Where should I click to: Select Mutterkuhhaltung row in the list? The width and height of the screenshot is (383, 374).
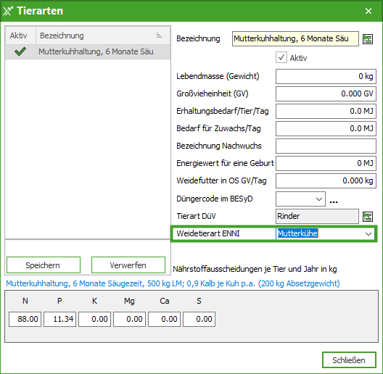tap(88, 51)
